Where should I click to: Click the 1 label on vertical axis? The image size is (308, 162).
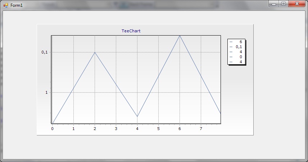coord(46,92)
